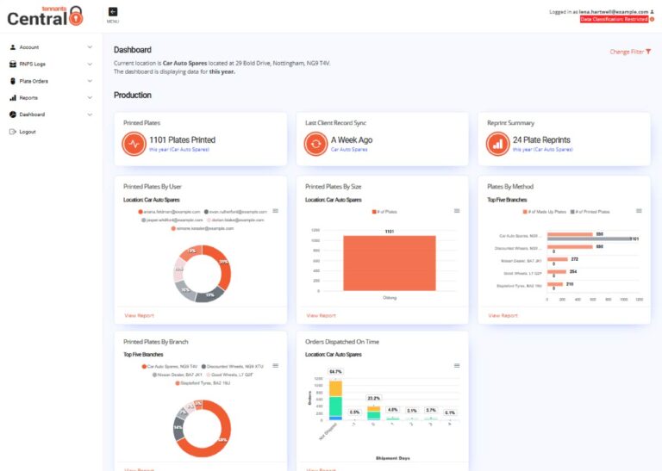Click the pulse icon on the Printed Plates card
662x471 pixels.
pos(134,144)
